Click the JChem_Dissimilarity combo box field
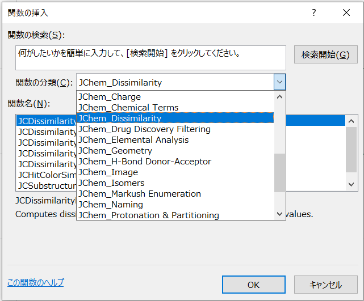 point(175,82)
